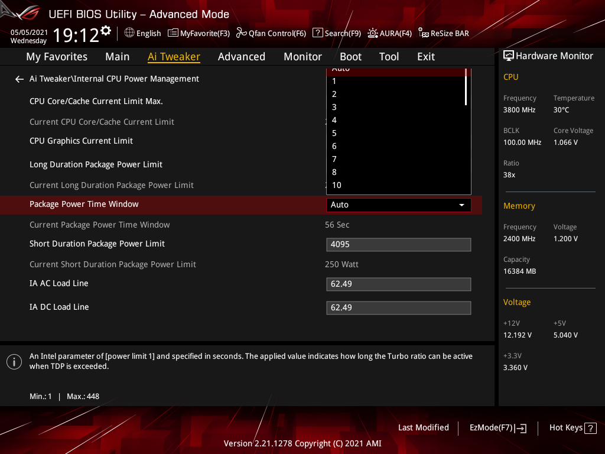Click the ReSize BAR label

pos(450,34)
